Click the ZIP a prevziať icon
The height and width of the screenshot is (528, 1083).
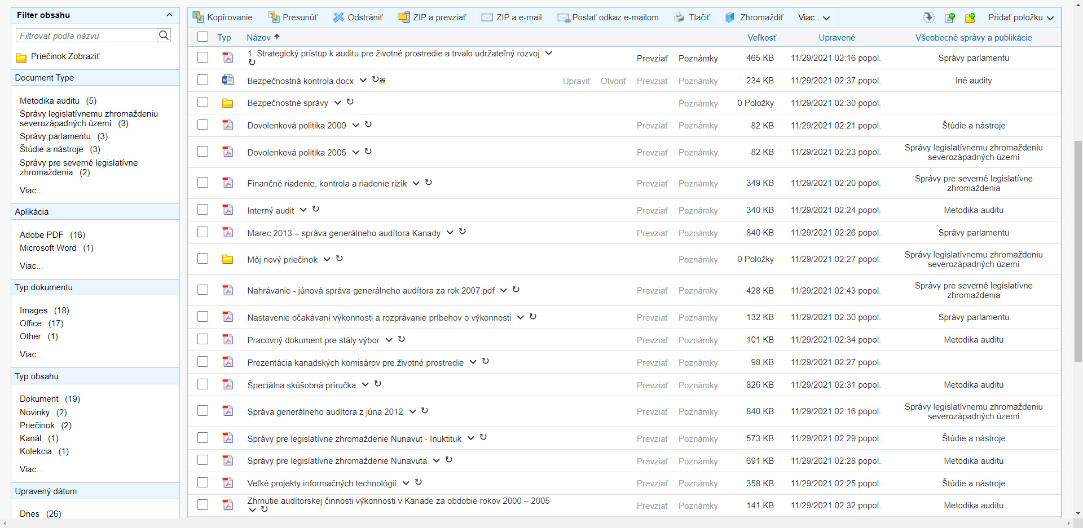(404, 17)
